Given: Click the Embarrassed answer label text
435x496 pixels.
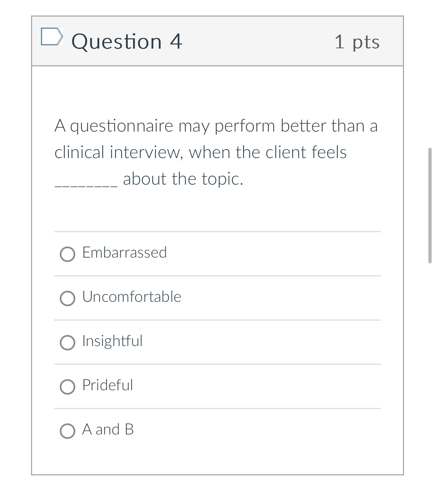Looking at the screenshot, I should (124, 253).
